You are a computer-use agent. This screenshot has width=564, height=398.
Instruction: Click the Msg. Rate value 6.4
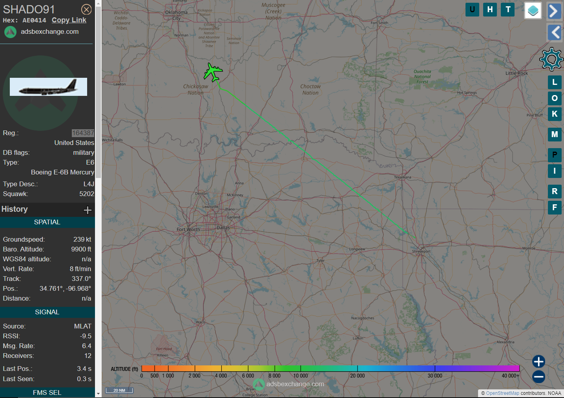tap(87, 346)
